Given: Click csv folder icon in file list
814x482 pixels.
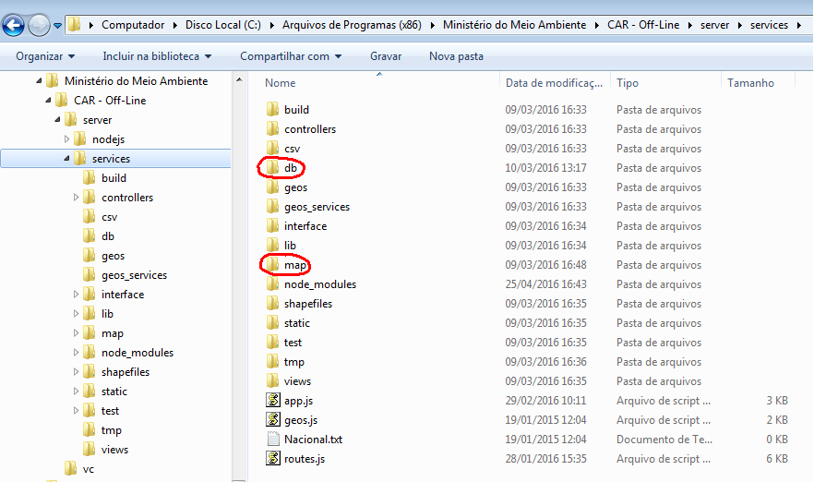Looking at the screenshot, I should (272, 148).
